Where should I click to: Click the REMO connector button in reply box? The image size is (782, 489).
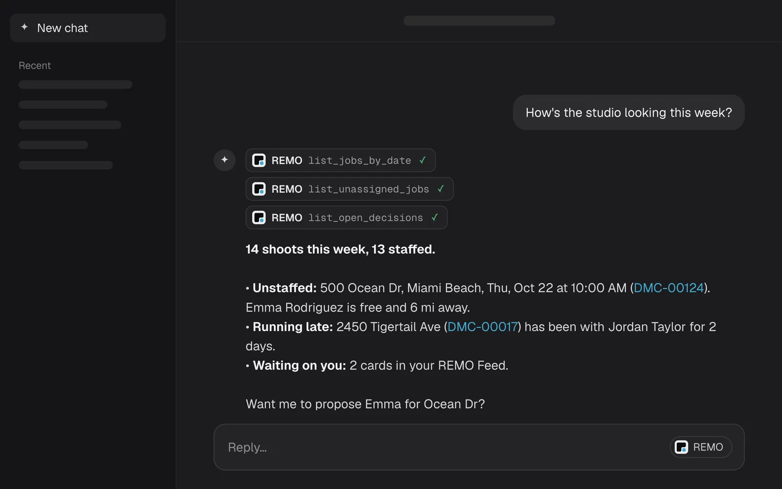[700, 447]
